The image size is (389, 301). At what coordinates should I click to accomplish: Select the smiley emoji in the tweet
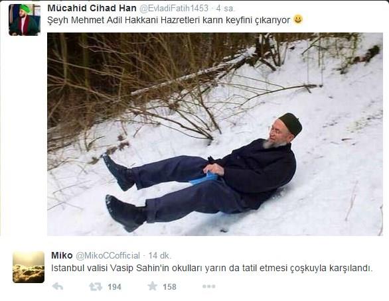click(298, 19)
